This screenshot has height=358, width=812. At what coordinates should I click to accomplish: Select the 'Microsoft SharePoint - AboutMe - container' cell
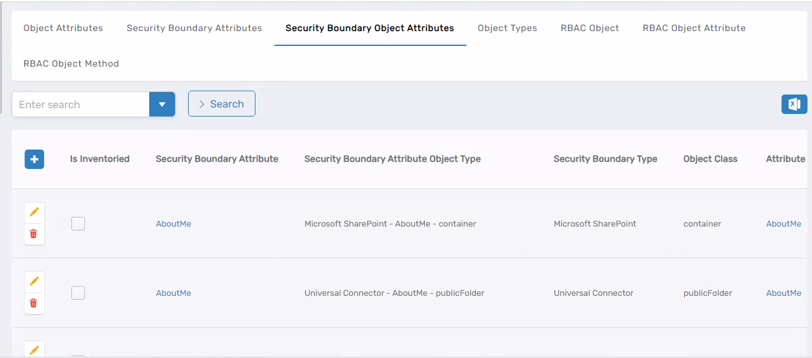click(390, 223)
